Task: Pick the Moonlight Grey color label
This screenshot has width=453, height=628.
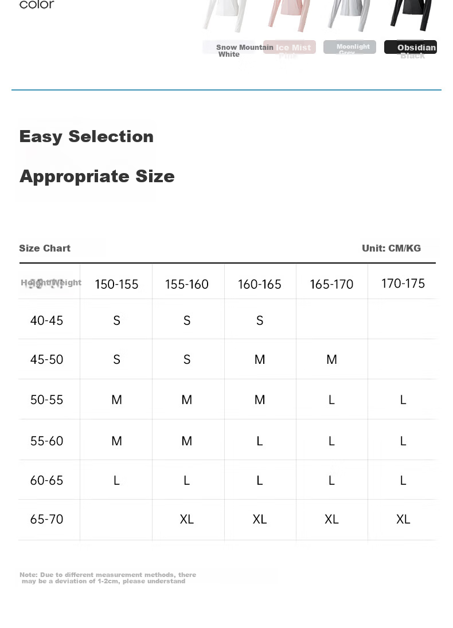Action: 350,47
